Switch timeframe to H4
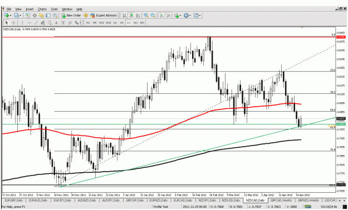This screenshot has height=210, width=348. 121,23
